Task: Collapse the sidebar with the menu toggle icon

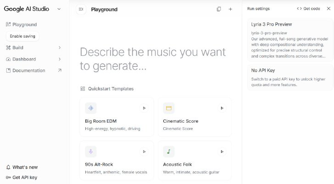Action: click(x=81, y=9)
